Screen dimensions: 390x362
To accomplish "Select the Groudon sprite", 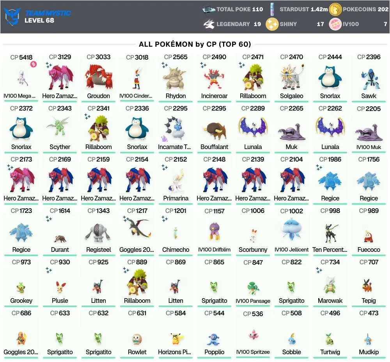I will point(99,77).
